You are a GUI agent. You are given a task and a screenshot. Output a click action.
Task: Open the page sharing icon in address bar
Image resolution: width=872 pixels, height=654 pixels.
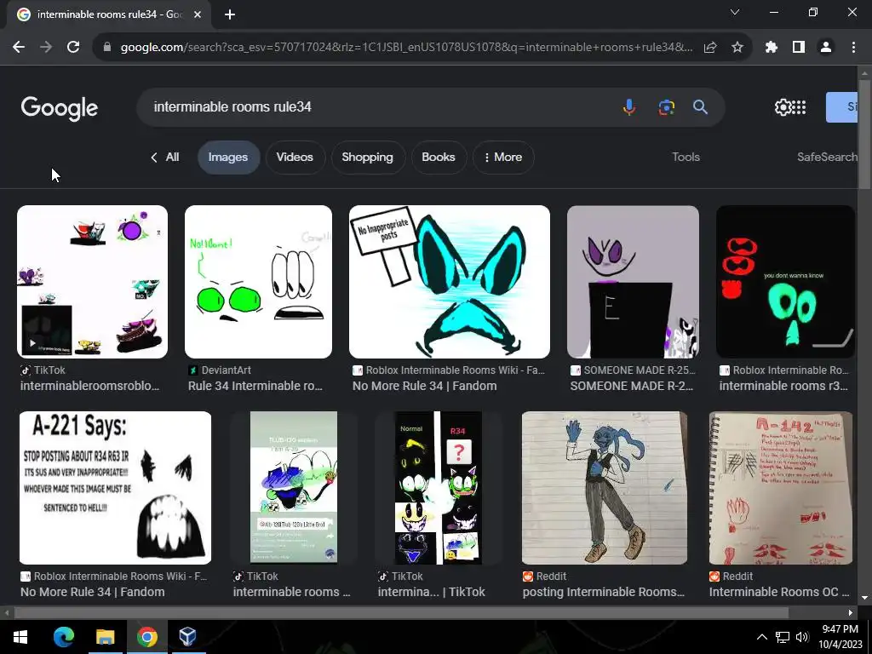point(710,48)
